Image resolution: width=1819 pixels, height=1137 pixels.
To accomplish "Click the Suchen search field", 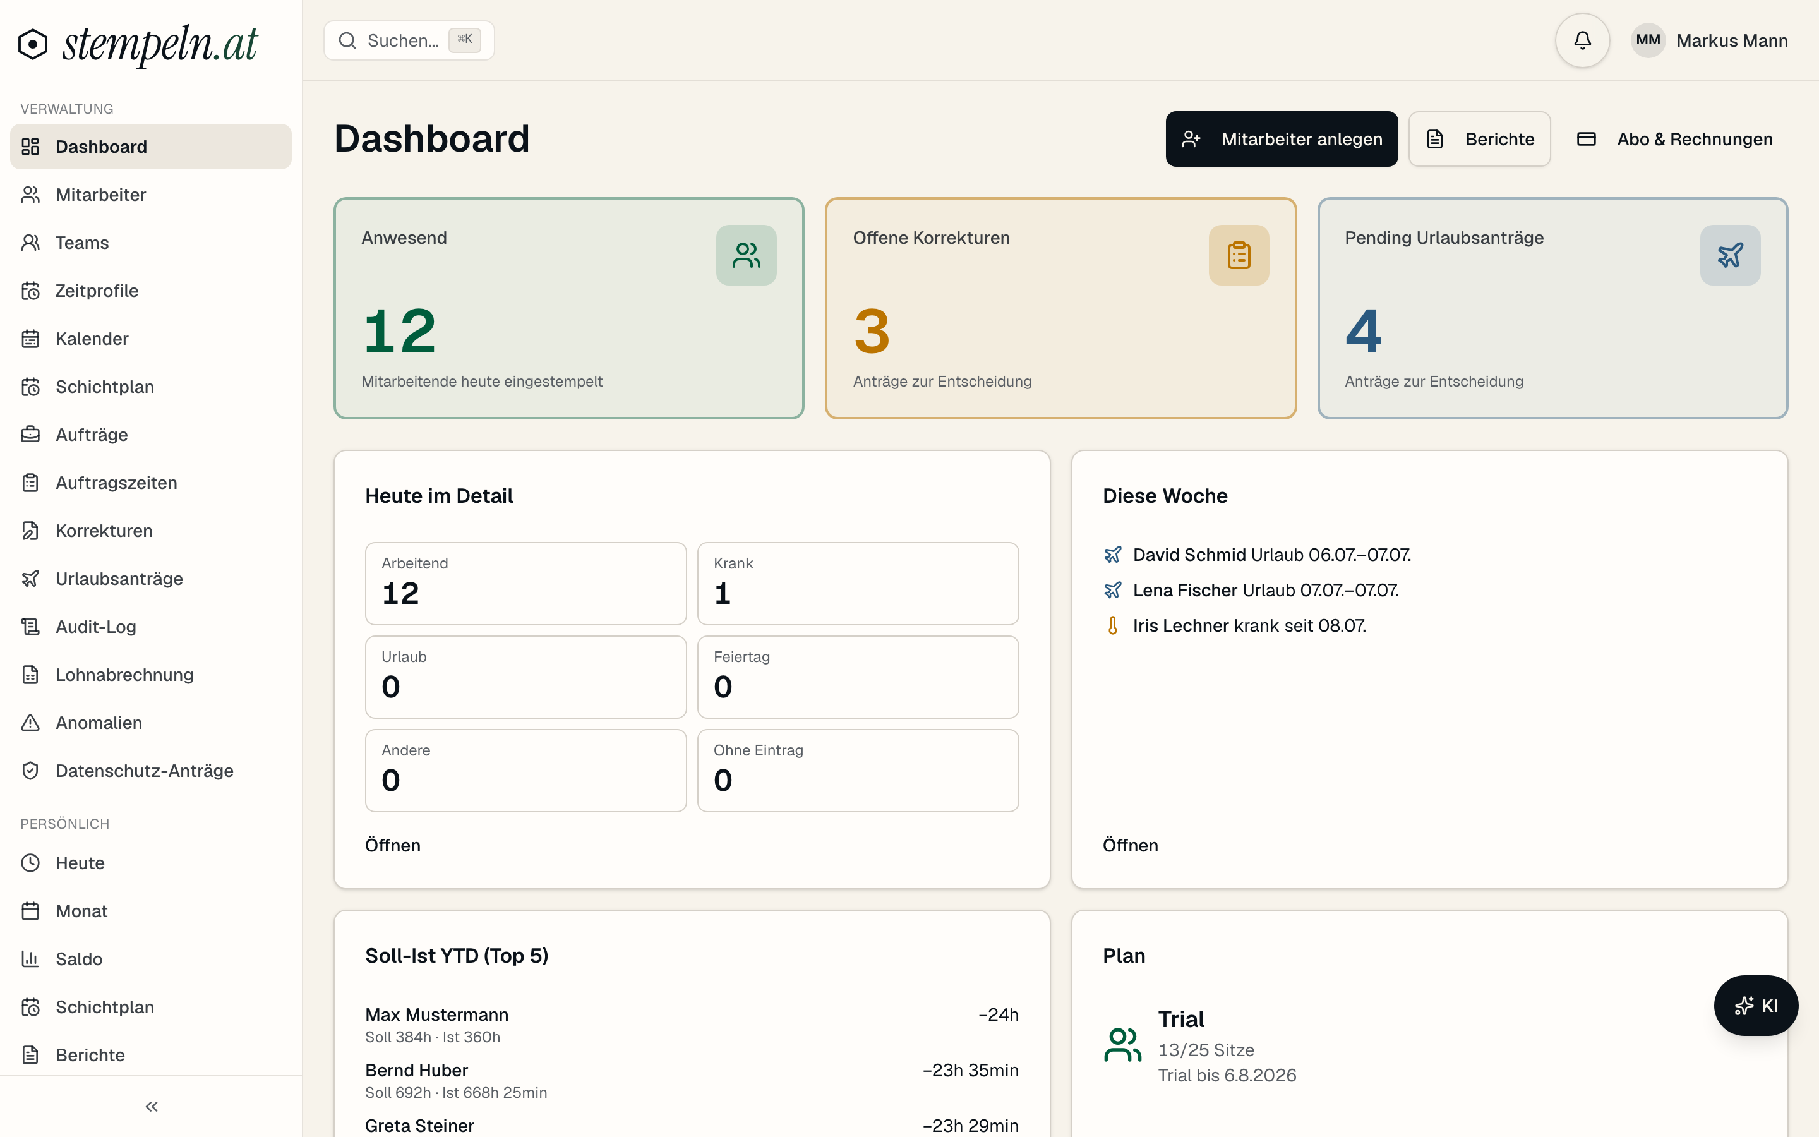I will [x=409, y=40].
